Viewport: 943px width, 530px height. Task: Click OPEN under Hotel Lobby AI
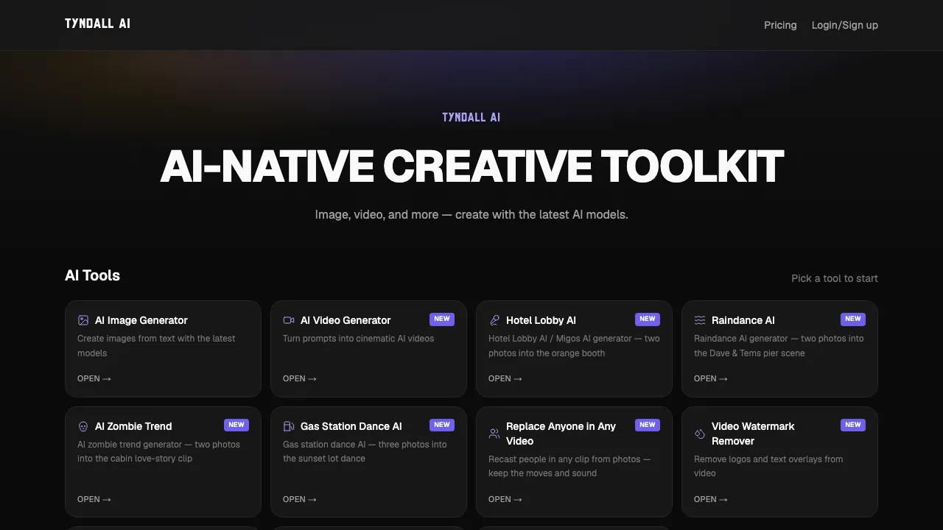click(x=505, y=378)
